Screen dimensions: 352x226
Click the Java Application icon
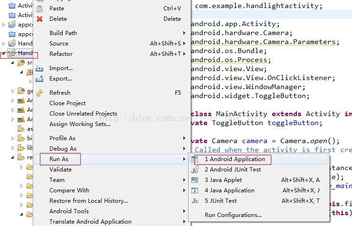coord(195,190)
